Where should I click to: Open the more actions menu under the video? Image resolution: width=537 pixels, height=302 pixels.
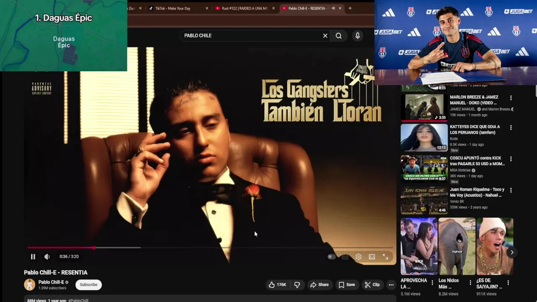coord(391,285)
